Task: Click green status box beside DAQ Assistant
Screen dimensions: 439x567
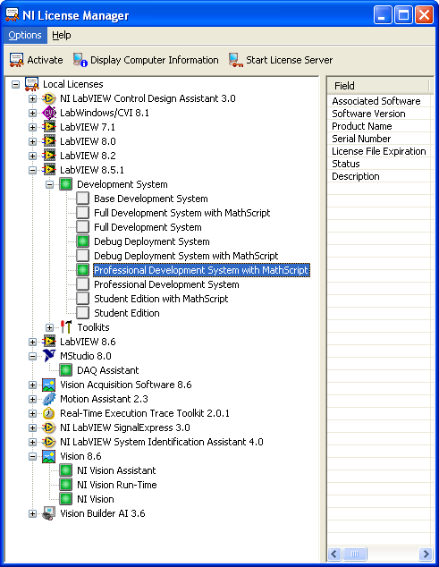Action: [66, 370]
